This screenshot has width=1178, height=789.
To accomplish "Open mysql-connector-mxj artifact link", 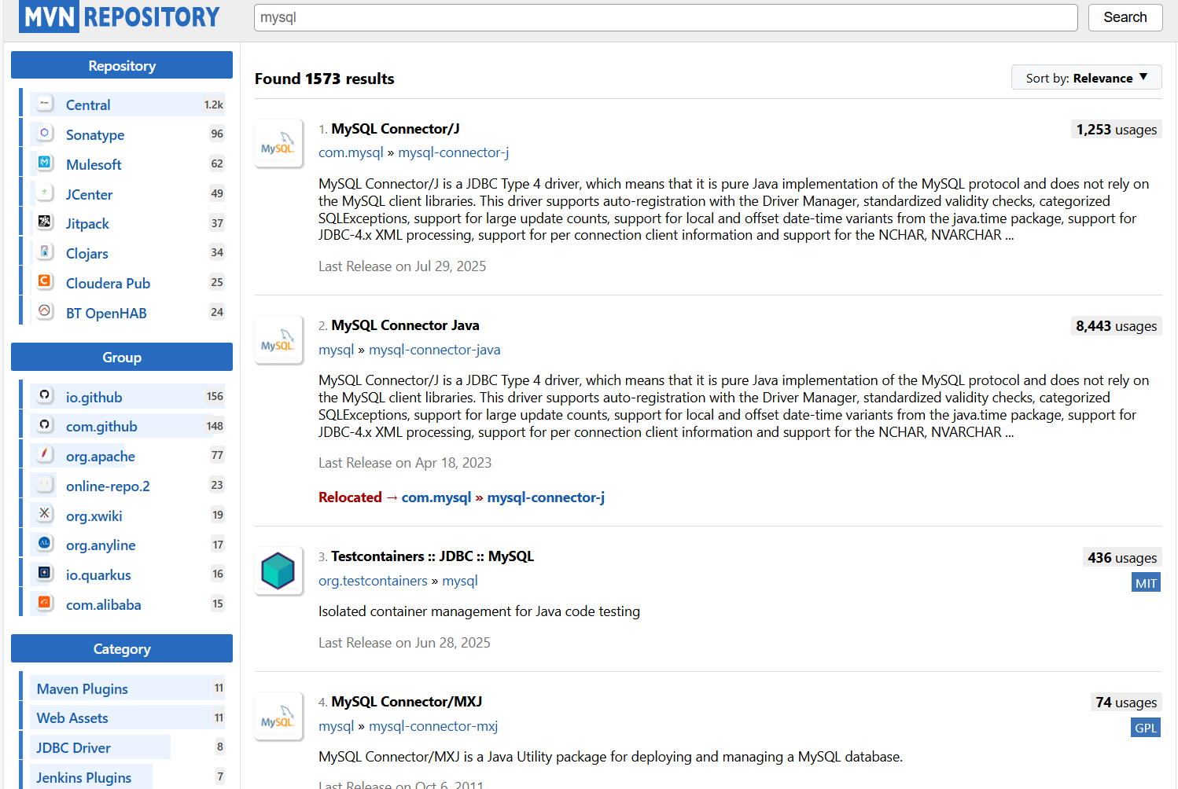I will 433,726.
